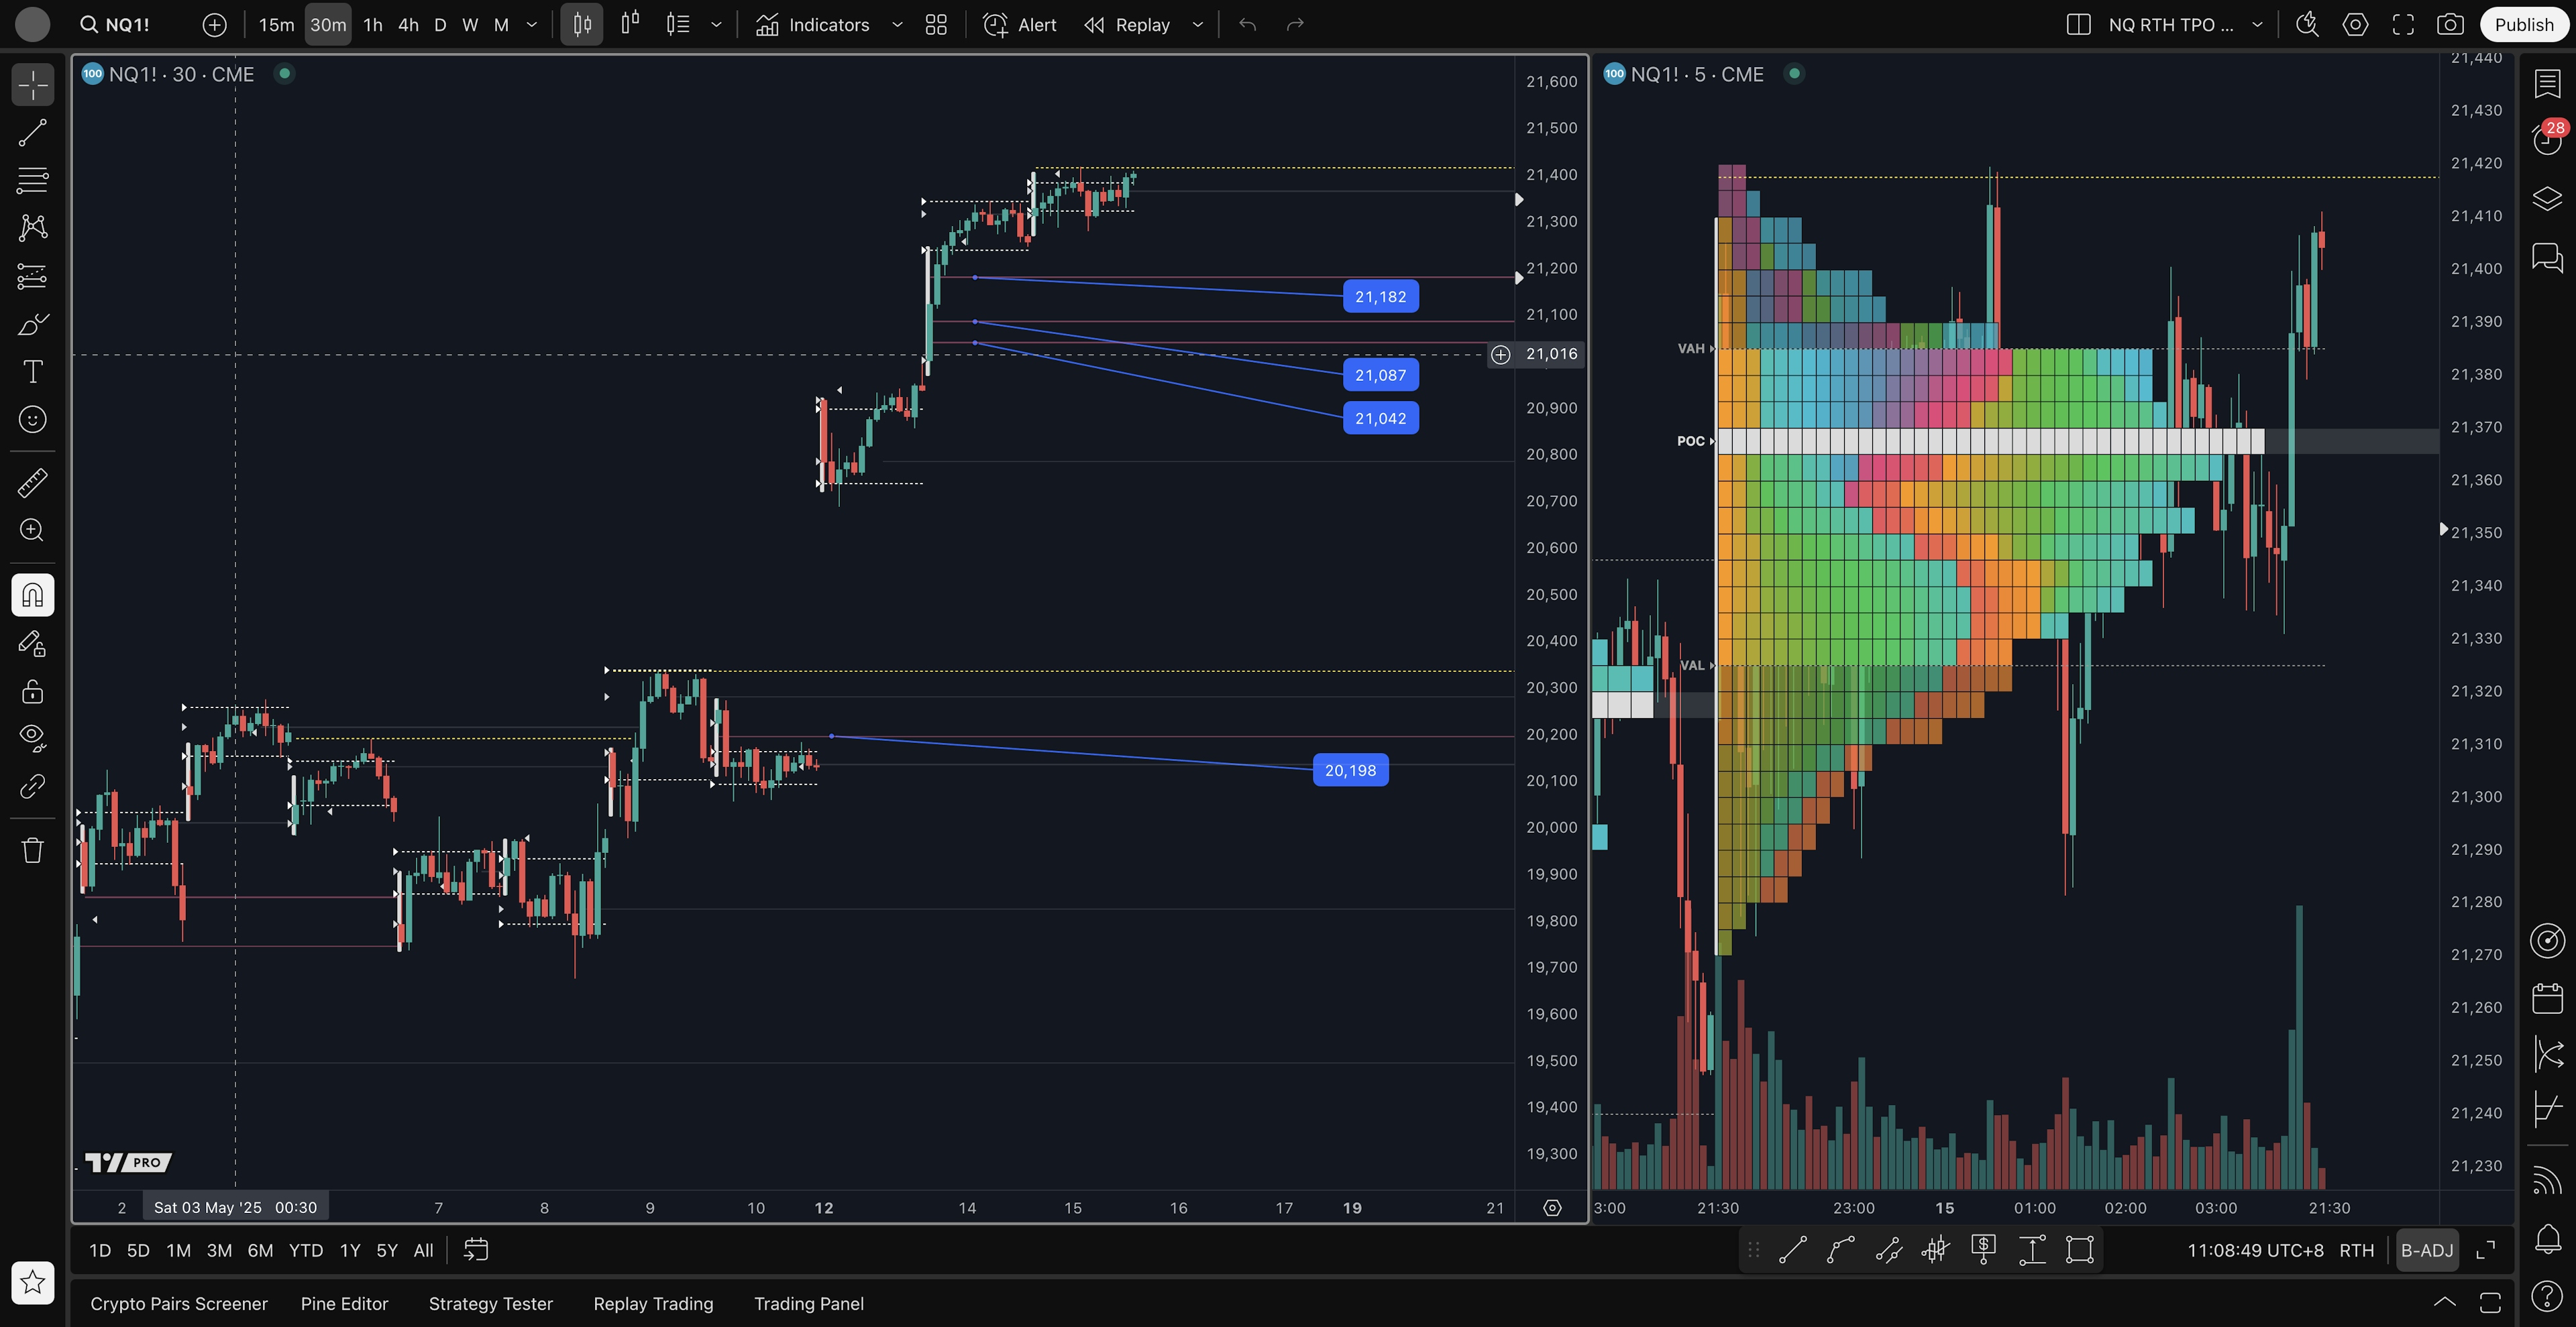Take a chart snapshot with camera icon
This screenshot has width=2576, height=1327.
click(x=2449, y=25)
